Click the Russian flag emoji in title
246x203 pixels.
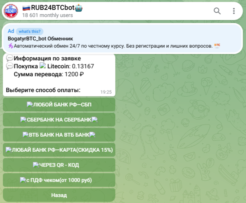pos(26,8)
